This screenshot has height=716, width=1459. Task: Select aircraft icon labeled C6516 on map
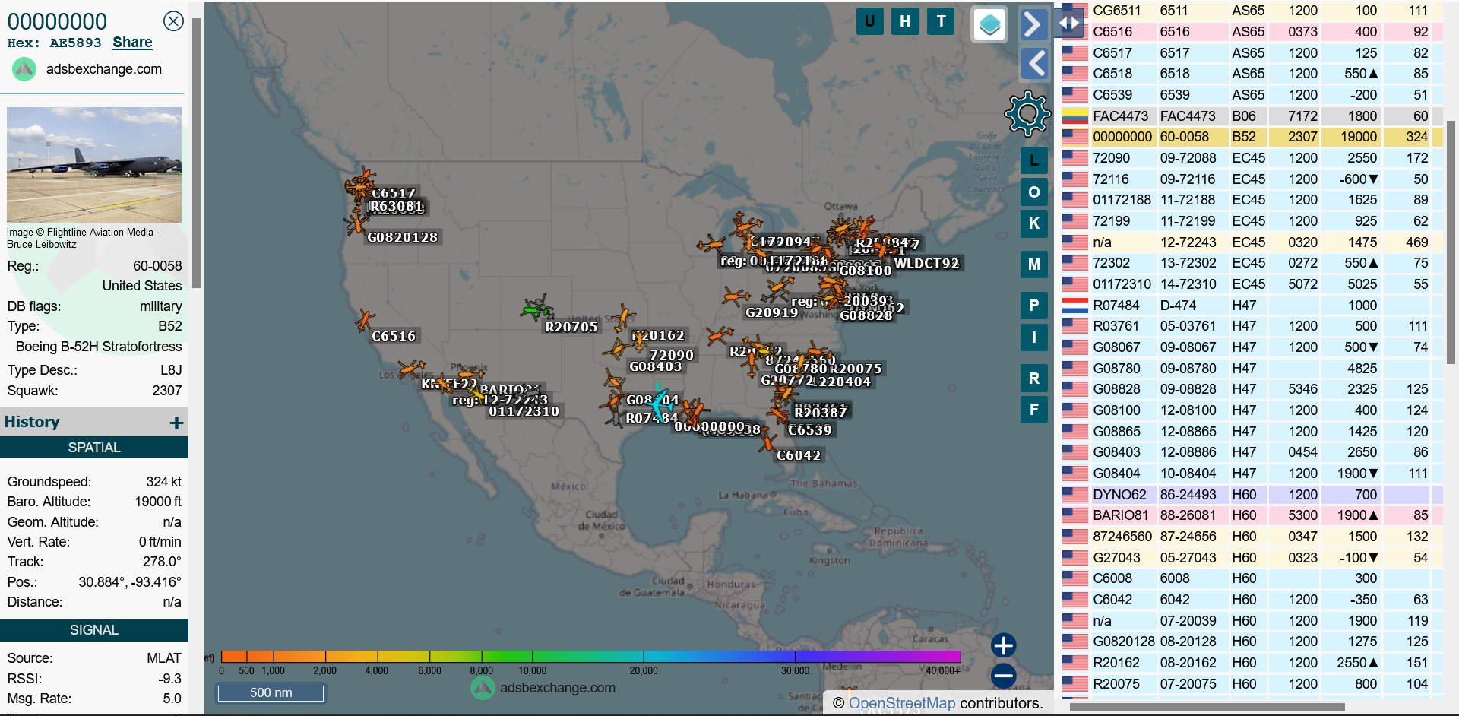[x=365, y=320]
